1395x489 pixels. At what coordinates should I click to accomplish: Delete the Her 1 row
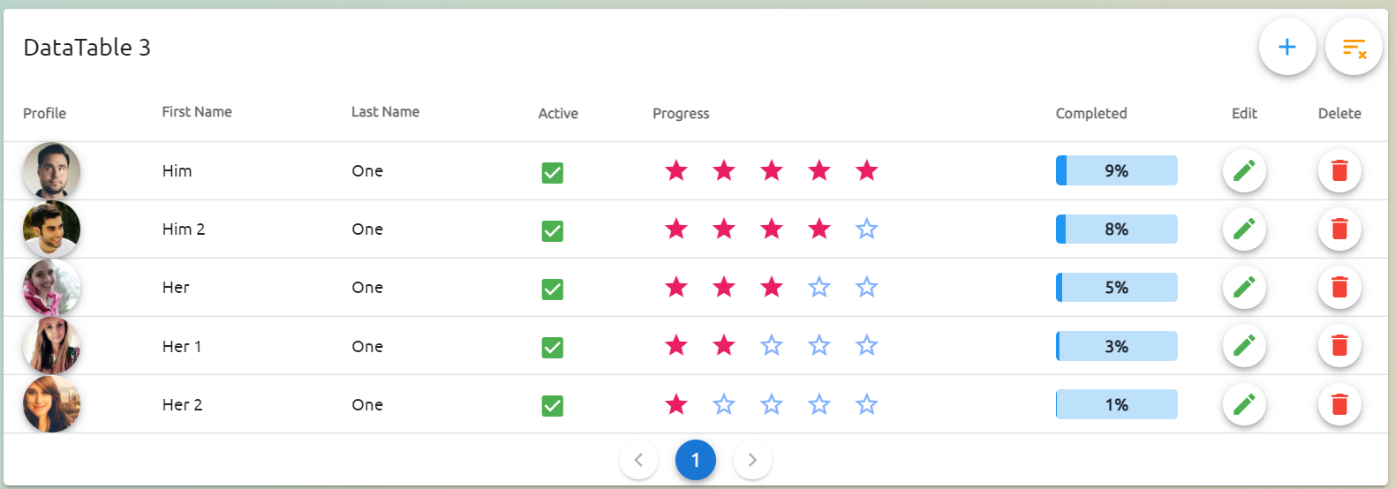click(x=1338, y=346)
